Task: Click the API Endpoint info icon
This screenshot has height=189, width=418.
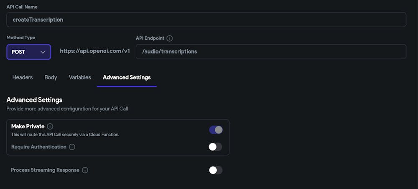Action: [x=169, y=38]
